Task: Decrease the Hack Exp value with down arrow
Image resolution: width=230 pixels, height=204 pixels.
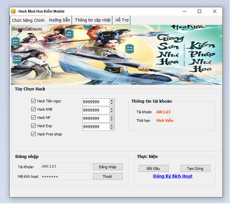Action: (112, 128)
